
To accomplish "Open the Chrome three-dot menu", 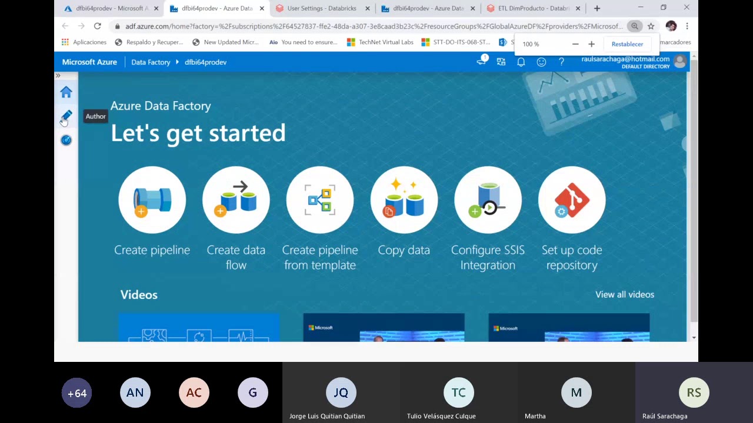I will [687, 26].
